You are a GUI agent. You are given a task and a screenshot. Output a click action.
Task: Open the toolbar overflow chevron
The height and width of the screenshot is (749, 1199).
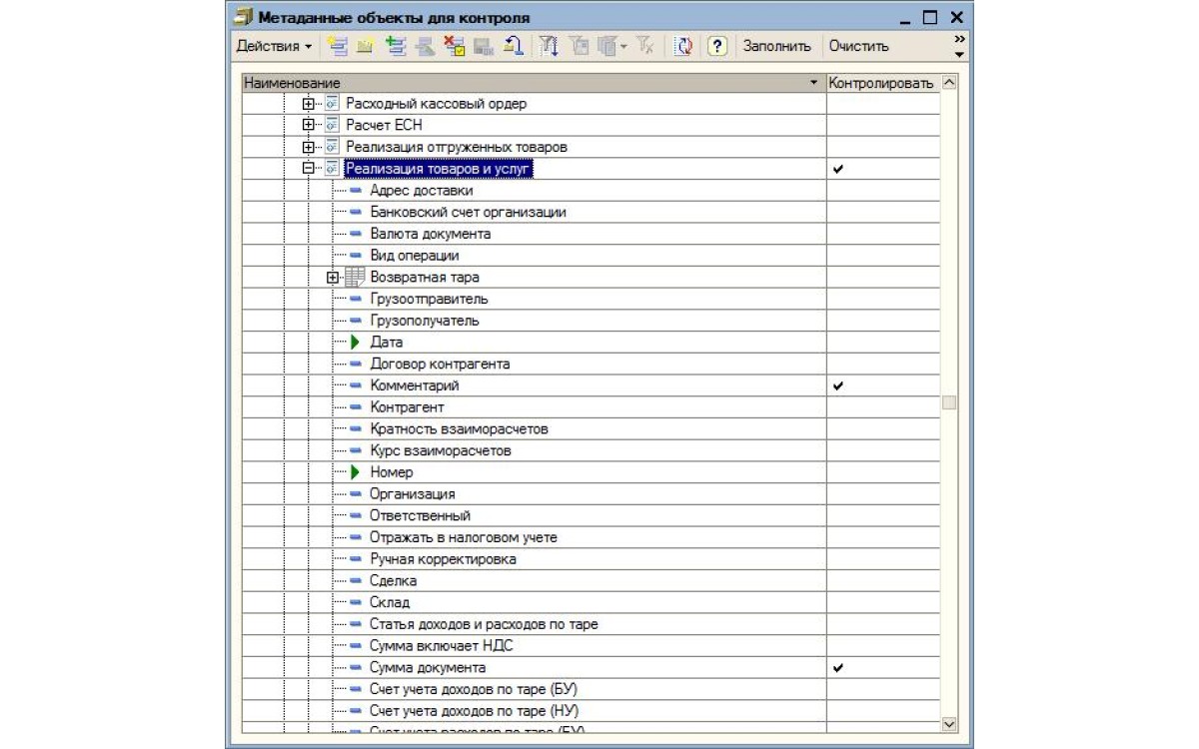(960, 46)
